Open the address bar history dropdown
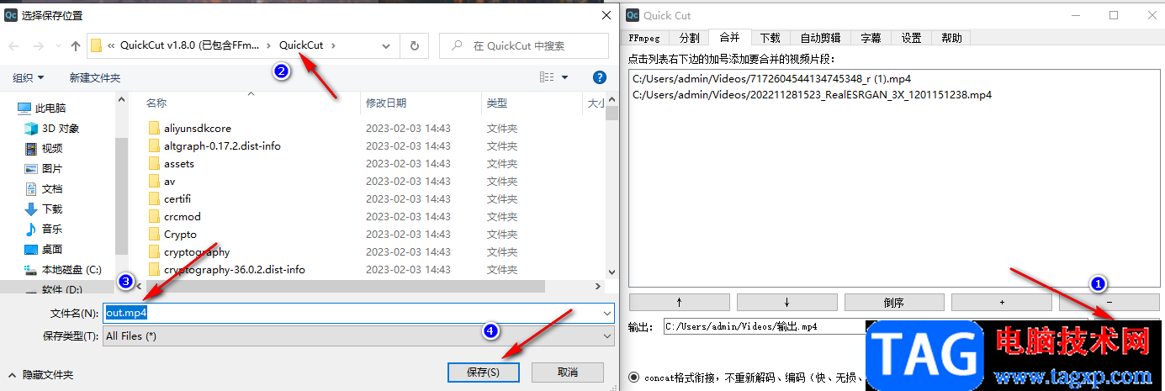The width and height of the screenshot is (1165, 391). coord(390,45)
